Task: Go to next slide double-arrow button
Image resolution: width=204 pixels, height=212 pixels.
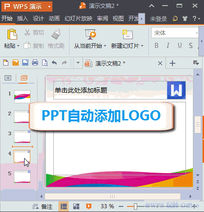Action: tap(198, 188)
